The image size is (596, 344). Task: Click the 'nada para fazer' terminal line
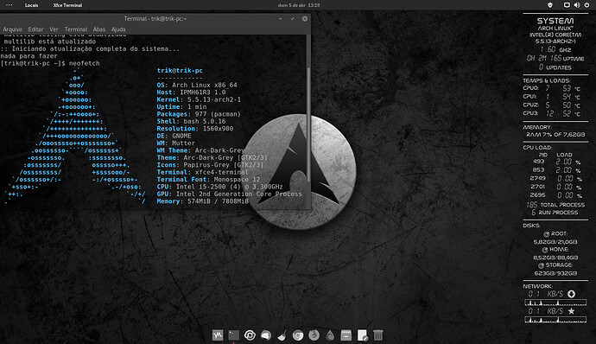point(29,56)
